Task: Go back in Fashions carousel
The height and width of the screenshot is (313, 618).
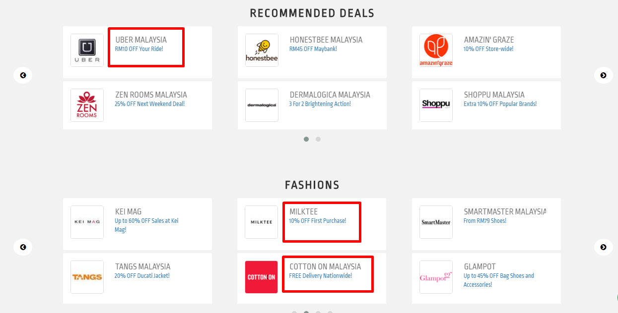Action: (23, 247)
